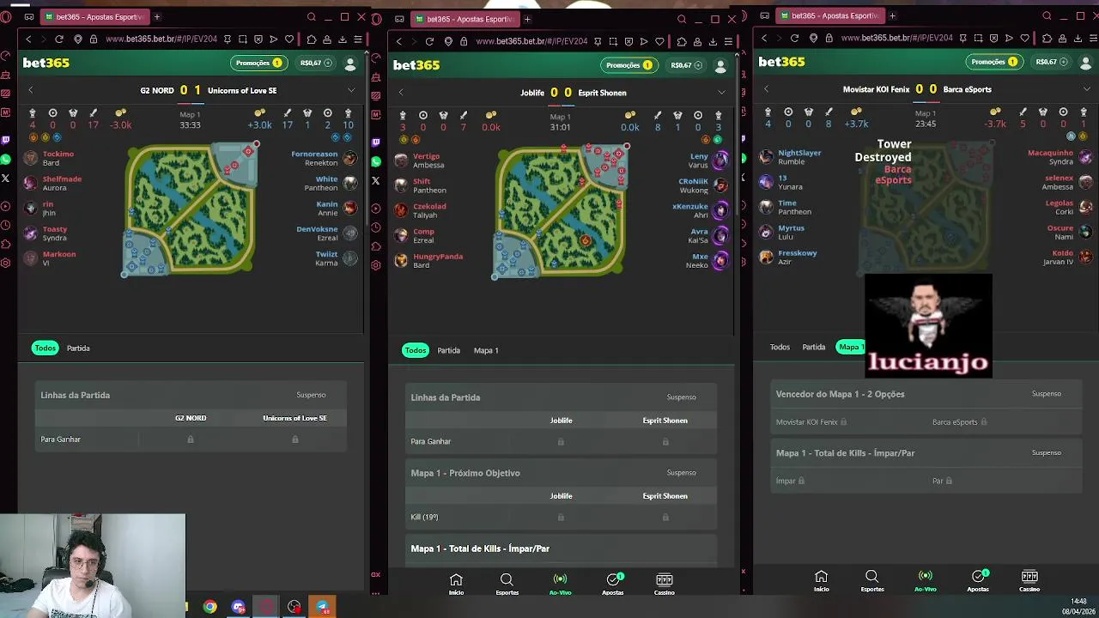Click the URL address field in Joblife window
Image resolution: width=1099 pixels, height=618 pixels.
click(x=531, y=41)
